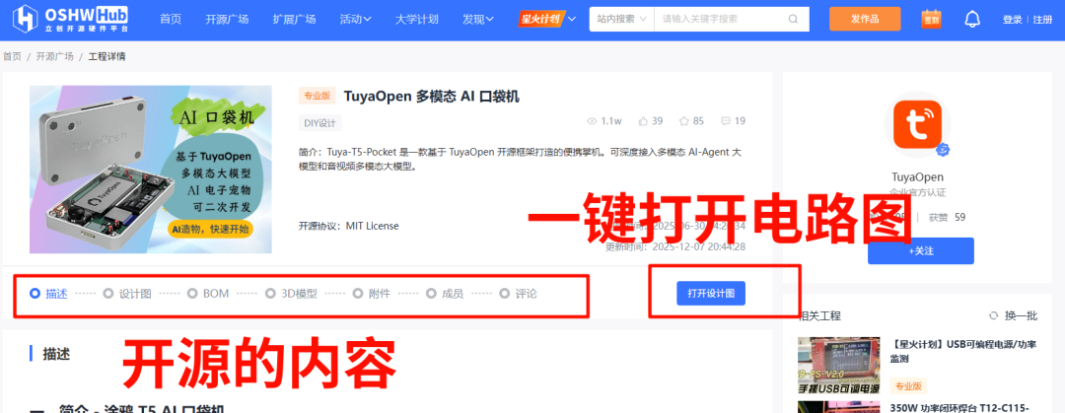Image resolution: width=1065 pixels, height=413 pixels.
Task: Like the project with thumbs-up 39
Action: pyautogui.click(x=643, y=121)
